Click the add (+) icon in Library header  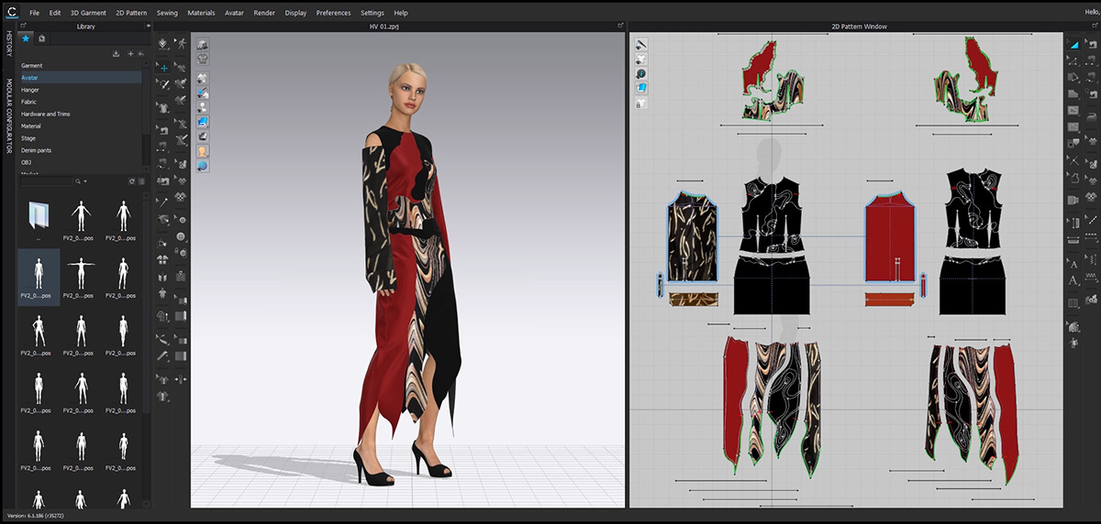click(x=130, y=54)
